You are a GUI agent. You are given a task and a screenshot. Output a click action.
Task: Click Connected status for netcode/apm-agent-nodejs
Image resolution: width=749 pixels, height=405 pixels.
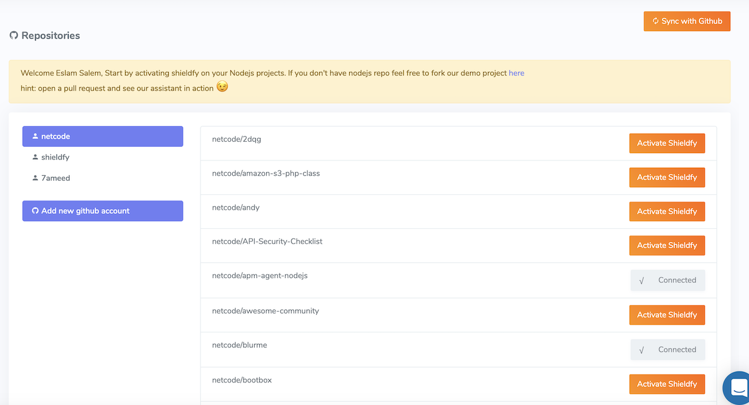click(668, 280)
